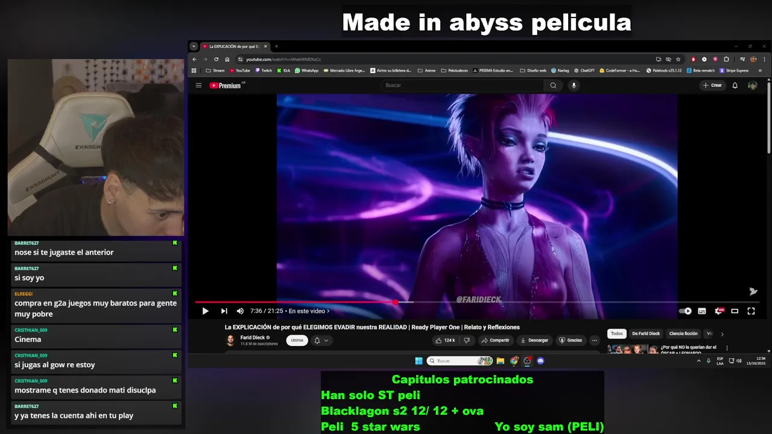This screenshot has height=434, width=772.
Task: Share the video via Compartir
Action: click(x=495, y=340)
